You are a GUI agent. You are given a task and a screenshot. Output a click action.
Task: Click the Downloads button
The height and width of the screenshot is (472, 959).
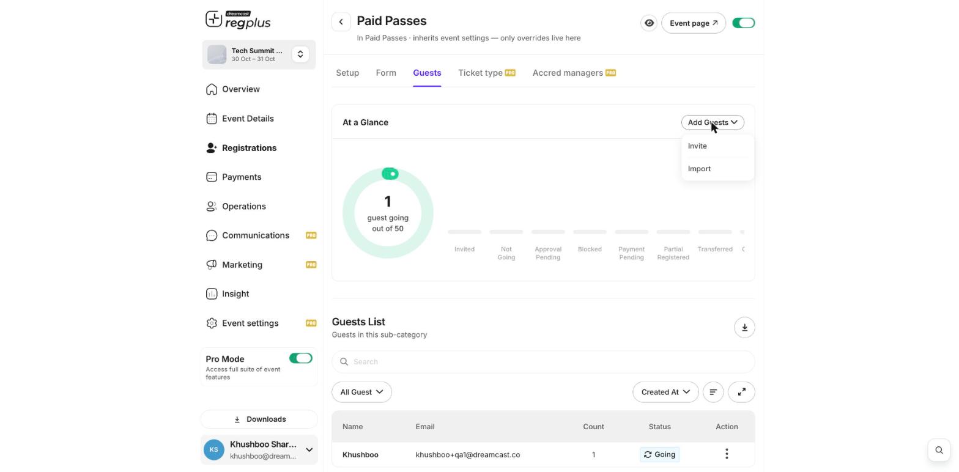259,419
